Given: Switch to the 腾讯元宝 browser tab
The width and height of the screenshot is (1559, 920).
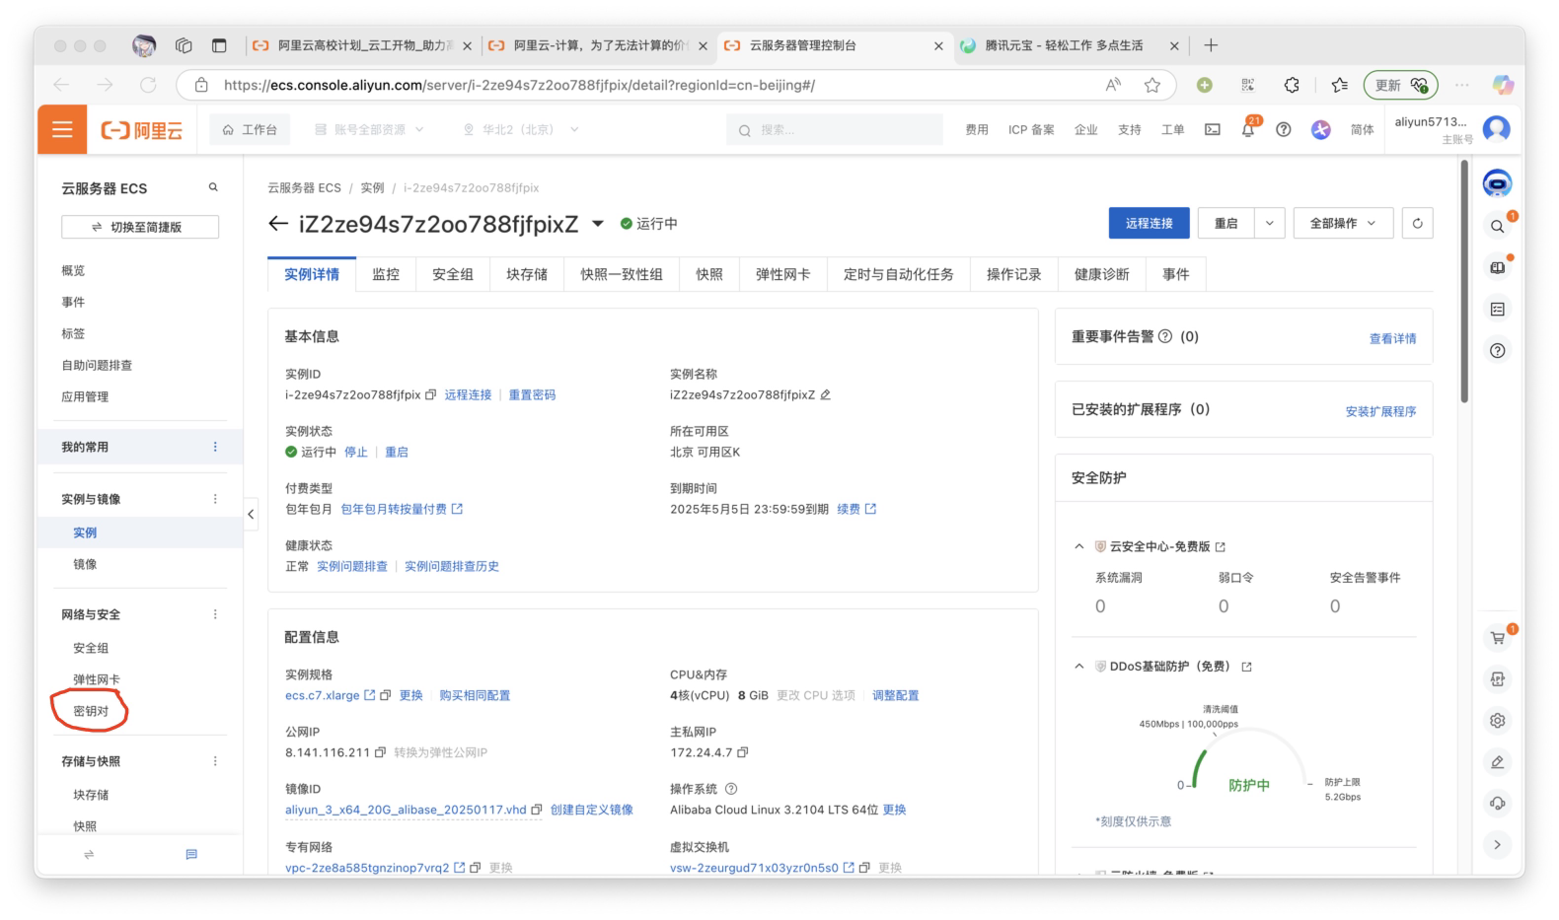Looking at the screenshot, I should [x=1064, y=45].
